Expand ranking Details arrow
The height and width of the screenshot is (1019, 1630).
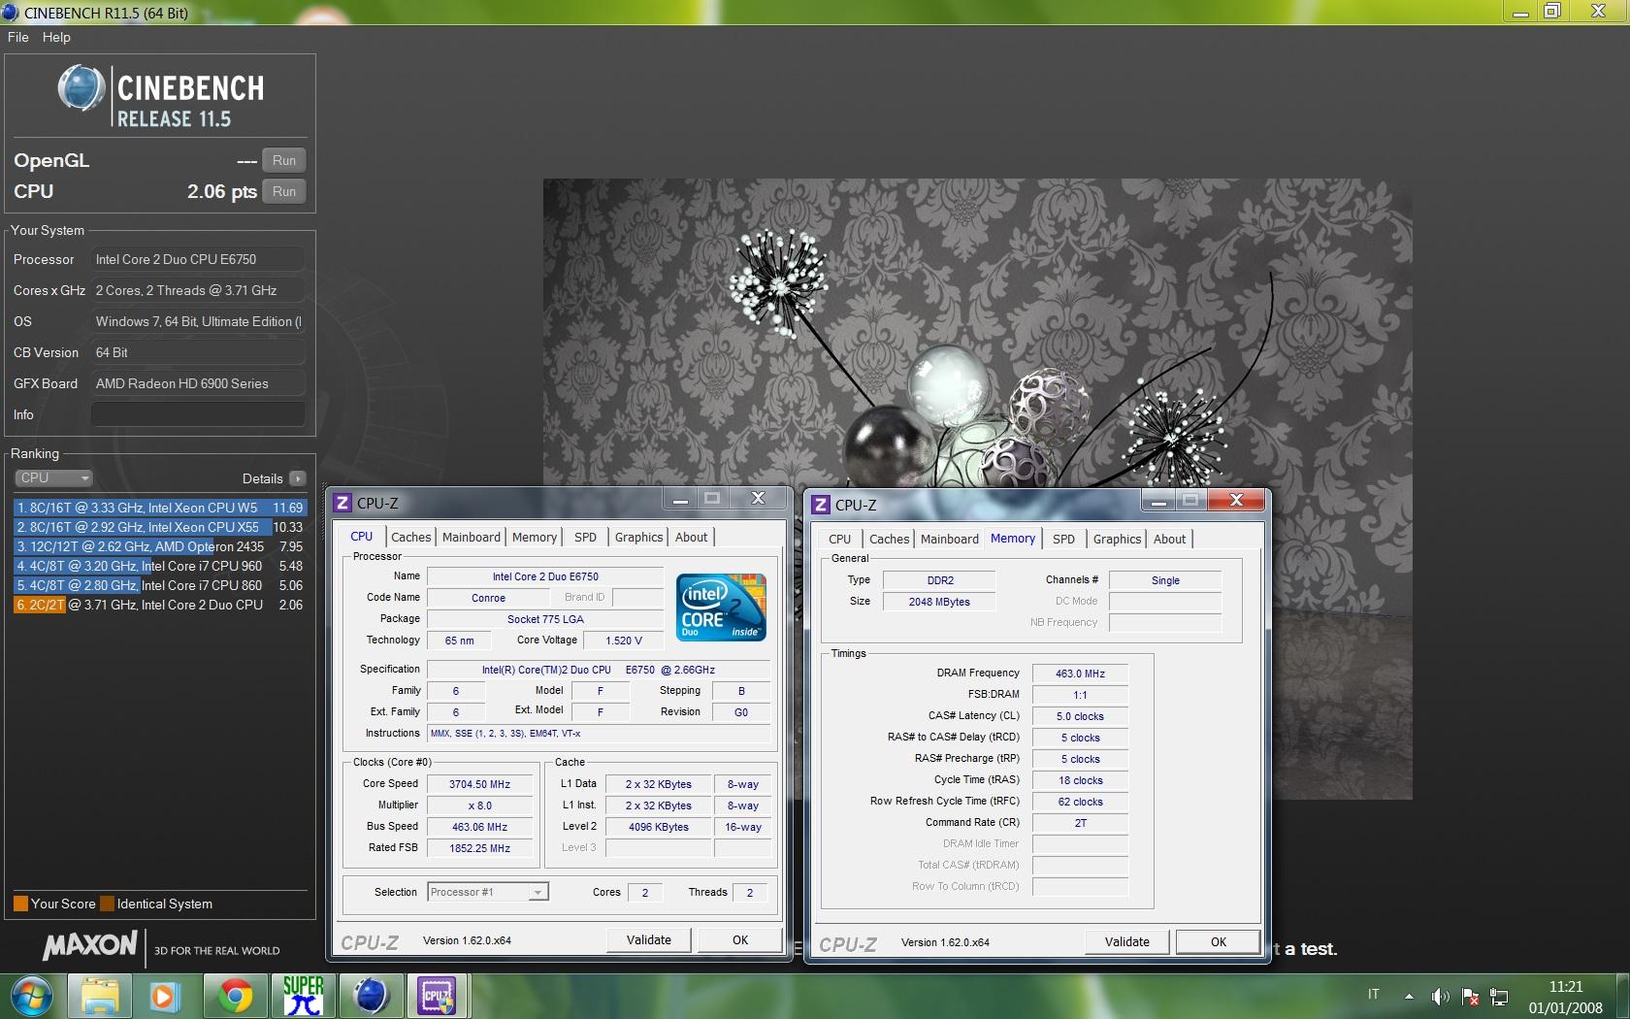[x=298, y=478]
